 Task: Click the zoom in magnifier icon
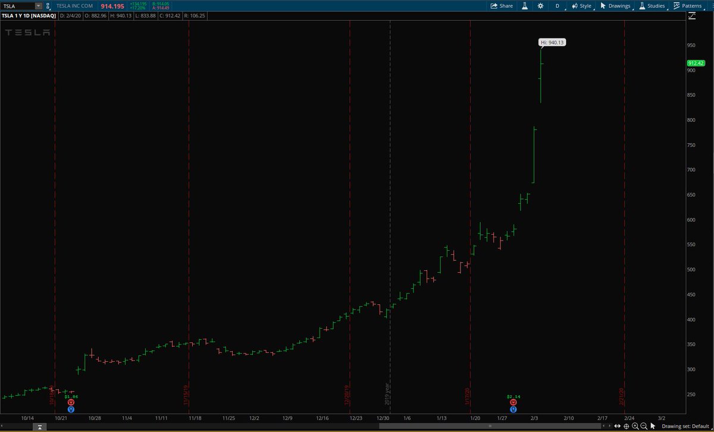pos(635,426)
